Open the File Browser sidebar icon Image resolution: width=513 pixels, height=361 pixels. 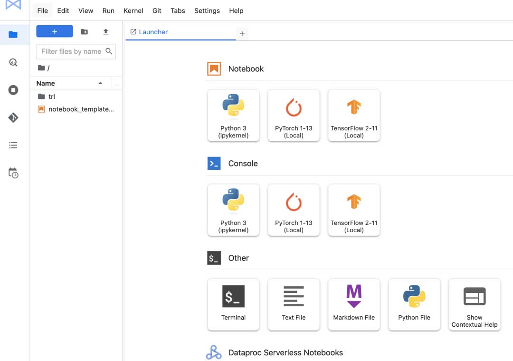[13, 35]
